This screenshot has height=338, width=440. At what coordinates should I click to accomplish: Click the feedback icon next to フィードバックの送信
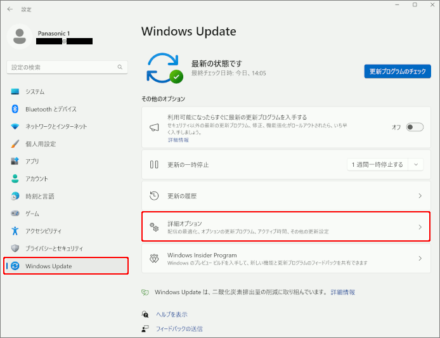click(145, 328)
